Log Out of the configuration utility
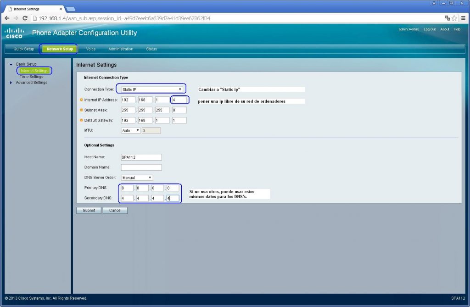 pos(430,29)
